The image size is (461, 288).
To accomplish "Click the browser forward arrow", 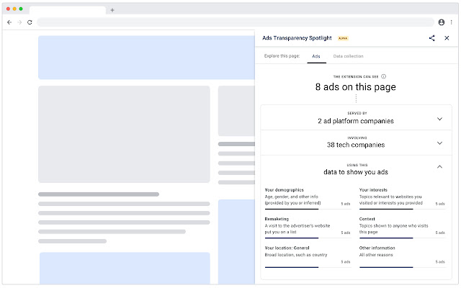I will 19,22.
